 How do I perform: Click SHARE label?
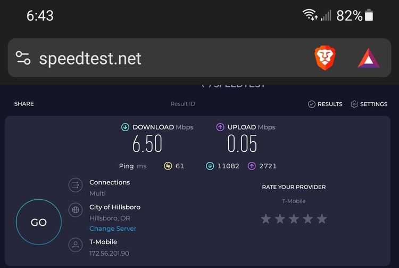[24, 104]
